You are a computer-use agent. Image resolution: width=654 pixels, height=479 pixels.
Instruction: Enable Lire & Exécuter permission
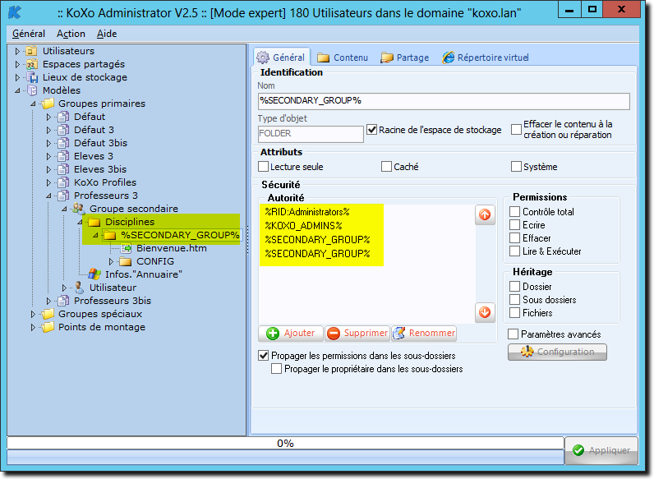(x=514, y=251)
